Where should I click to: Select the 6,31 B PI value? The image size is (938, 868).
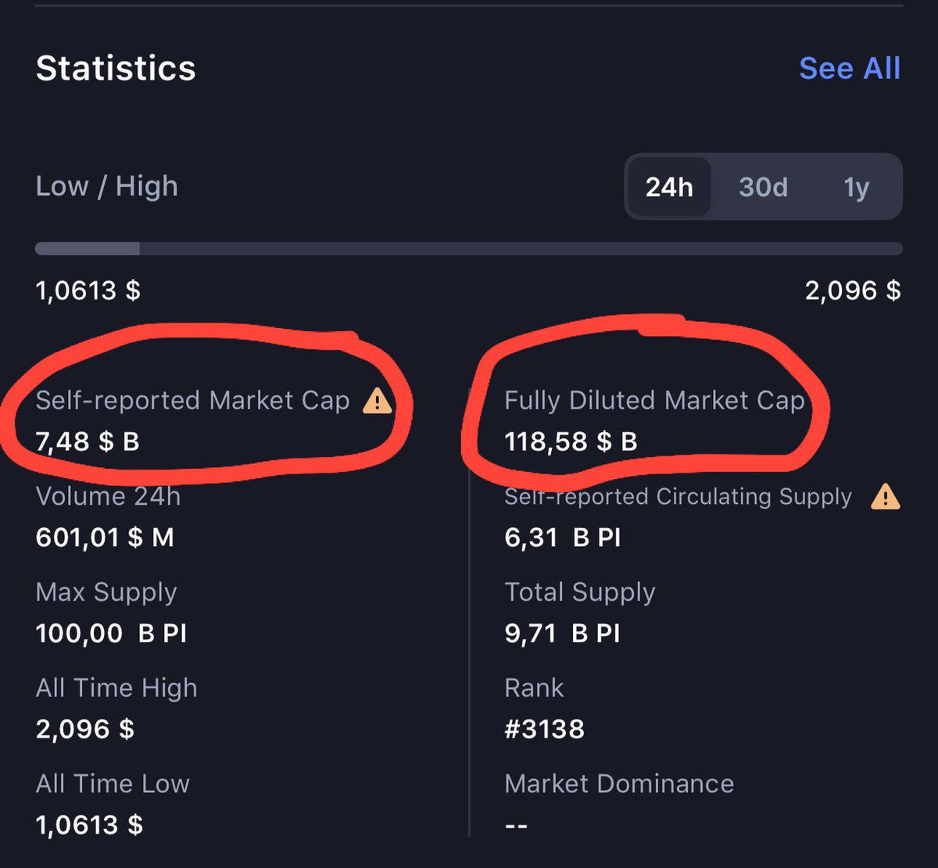pos(563,538)
